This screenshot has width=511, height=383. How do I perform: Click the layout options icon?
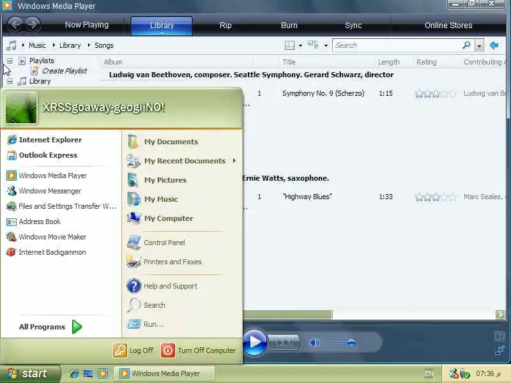click(289, 45)
